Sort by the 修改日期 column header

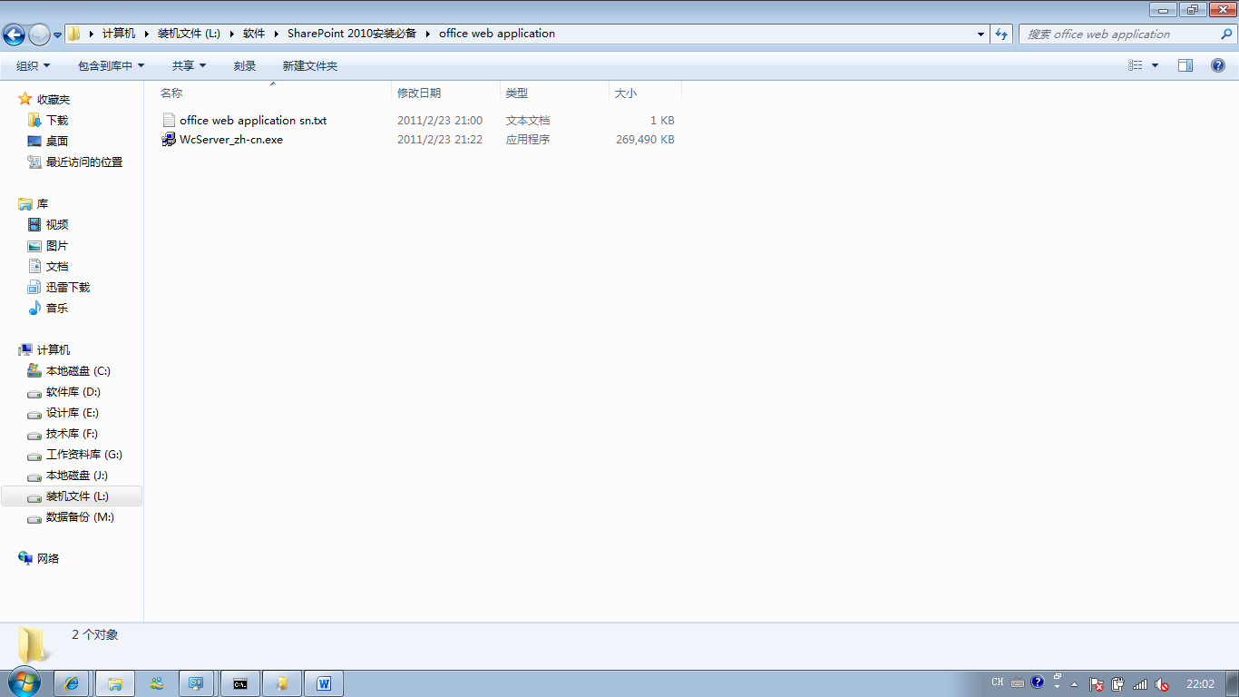pos(445,93)
